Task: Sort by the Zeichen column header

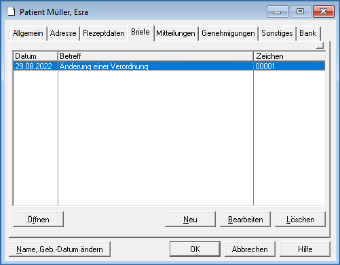Action: coord(290,56)
